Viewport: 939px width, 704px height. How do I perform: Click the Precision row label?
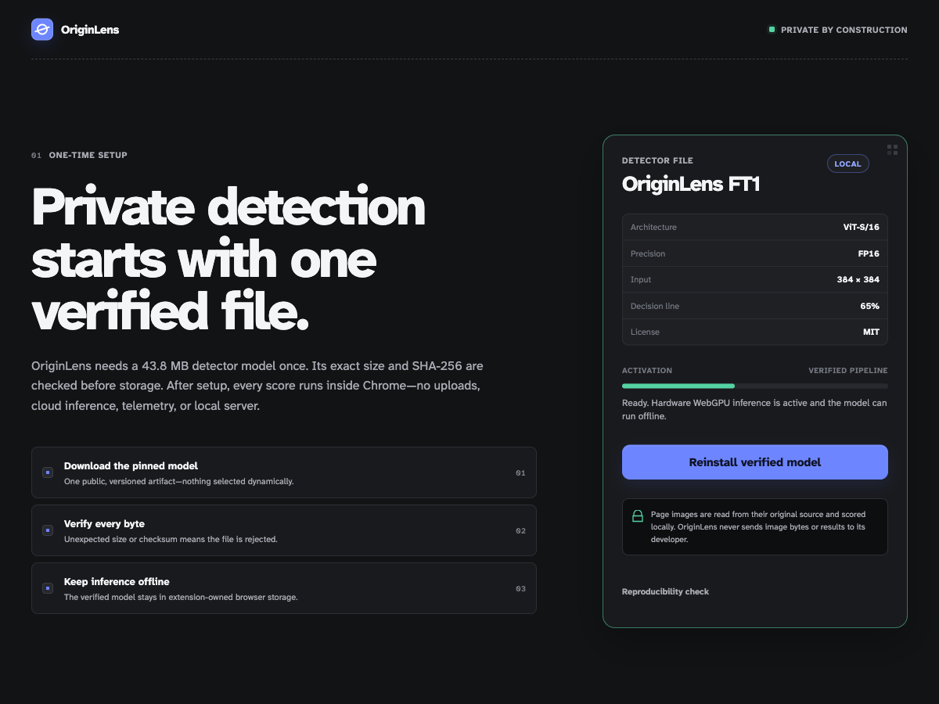pos(648,253)
